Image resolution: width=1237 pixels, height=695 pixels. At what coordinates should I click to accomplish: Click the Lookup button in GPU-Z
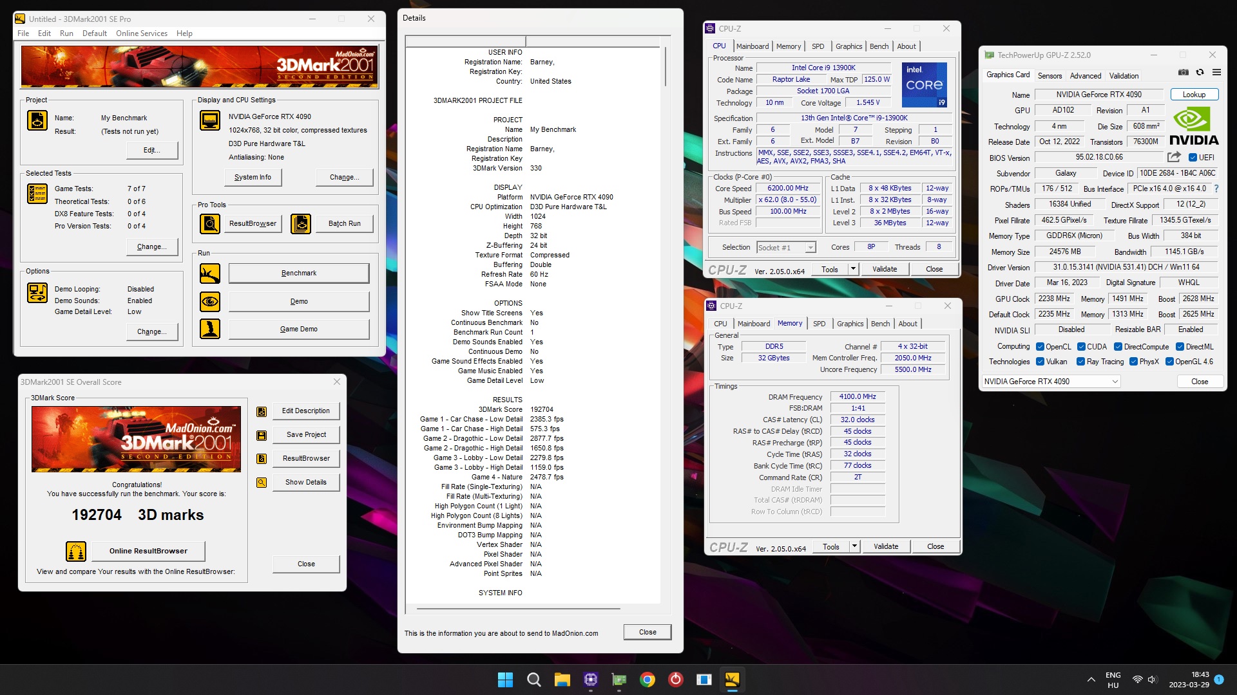click(x=1194, y=95)
